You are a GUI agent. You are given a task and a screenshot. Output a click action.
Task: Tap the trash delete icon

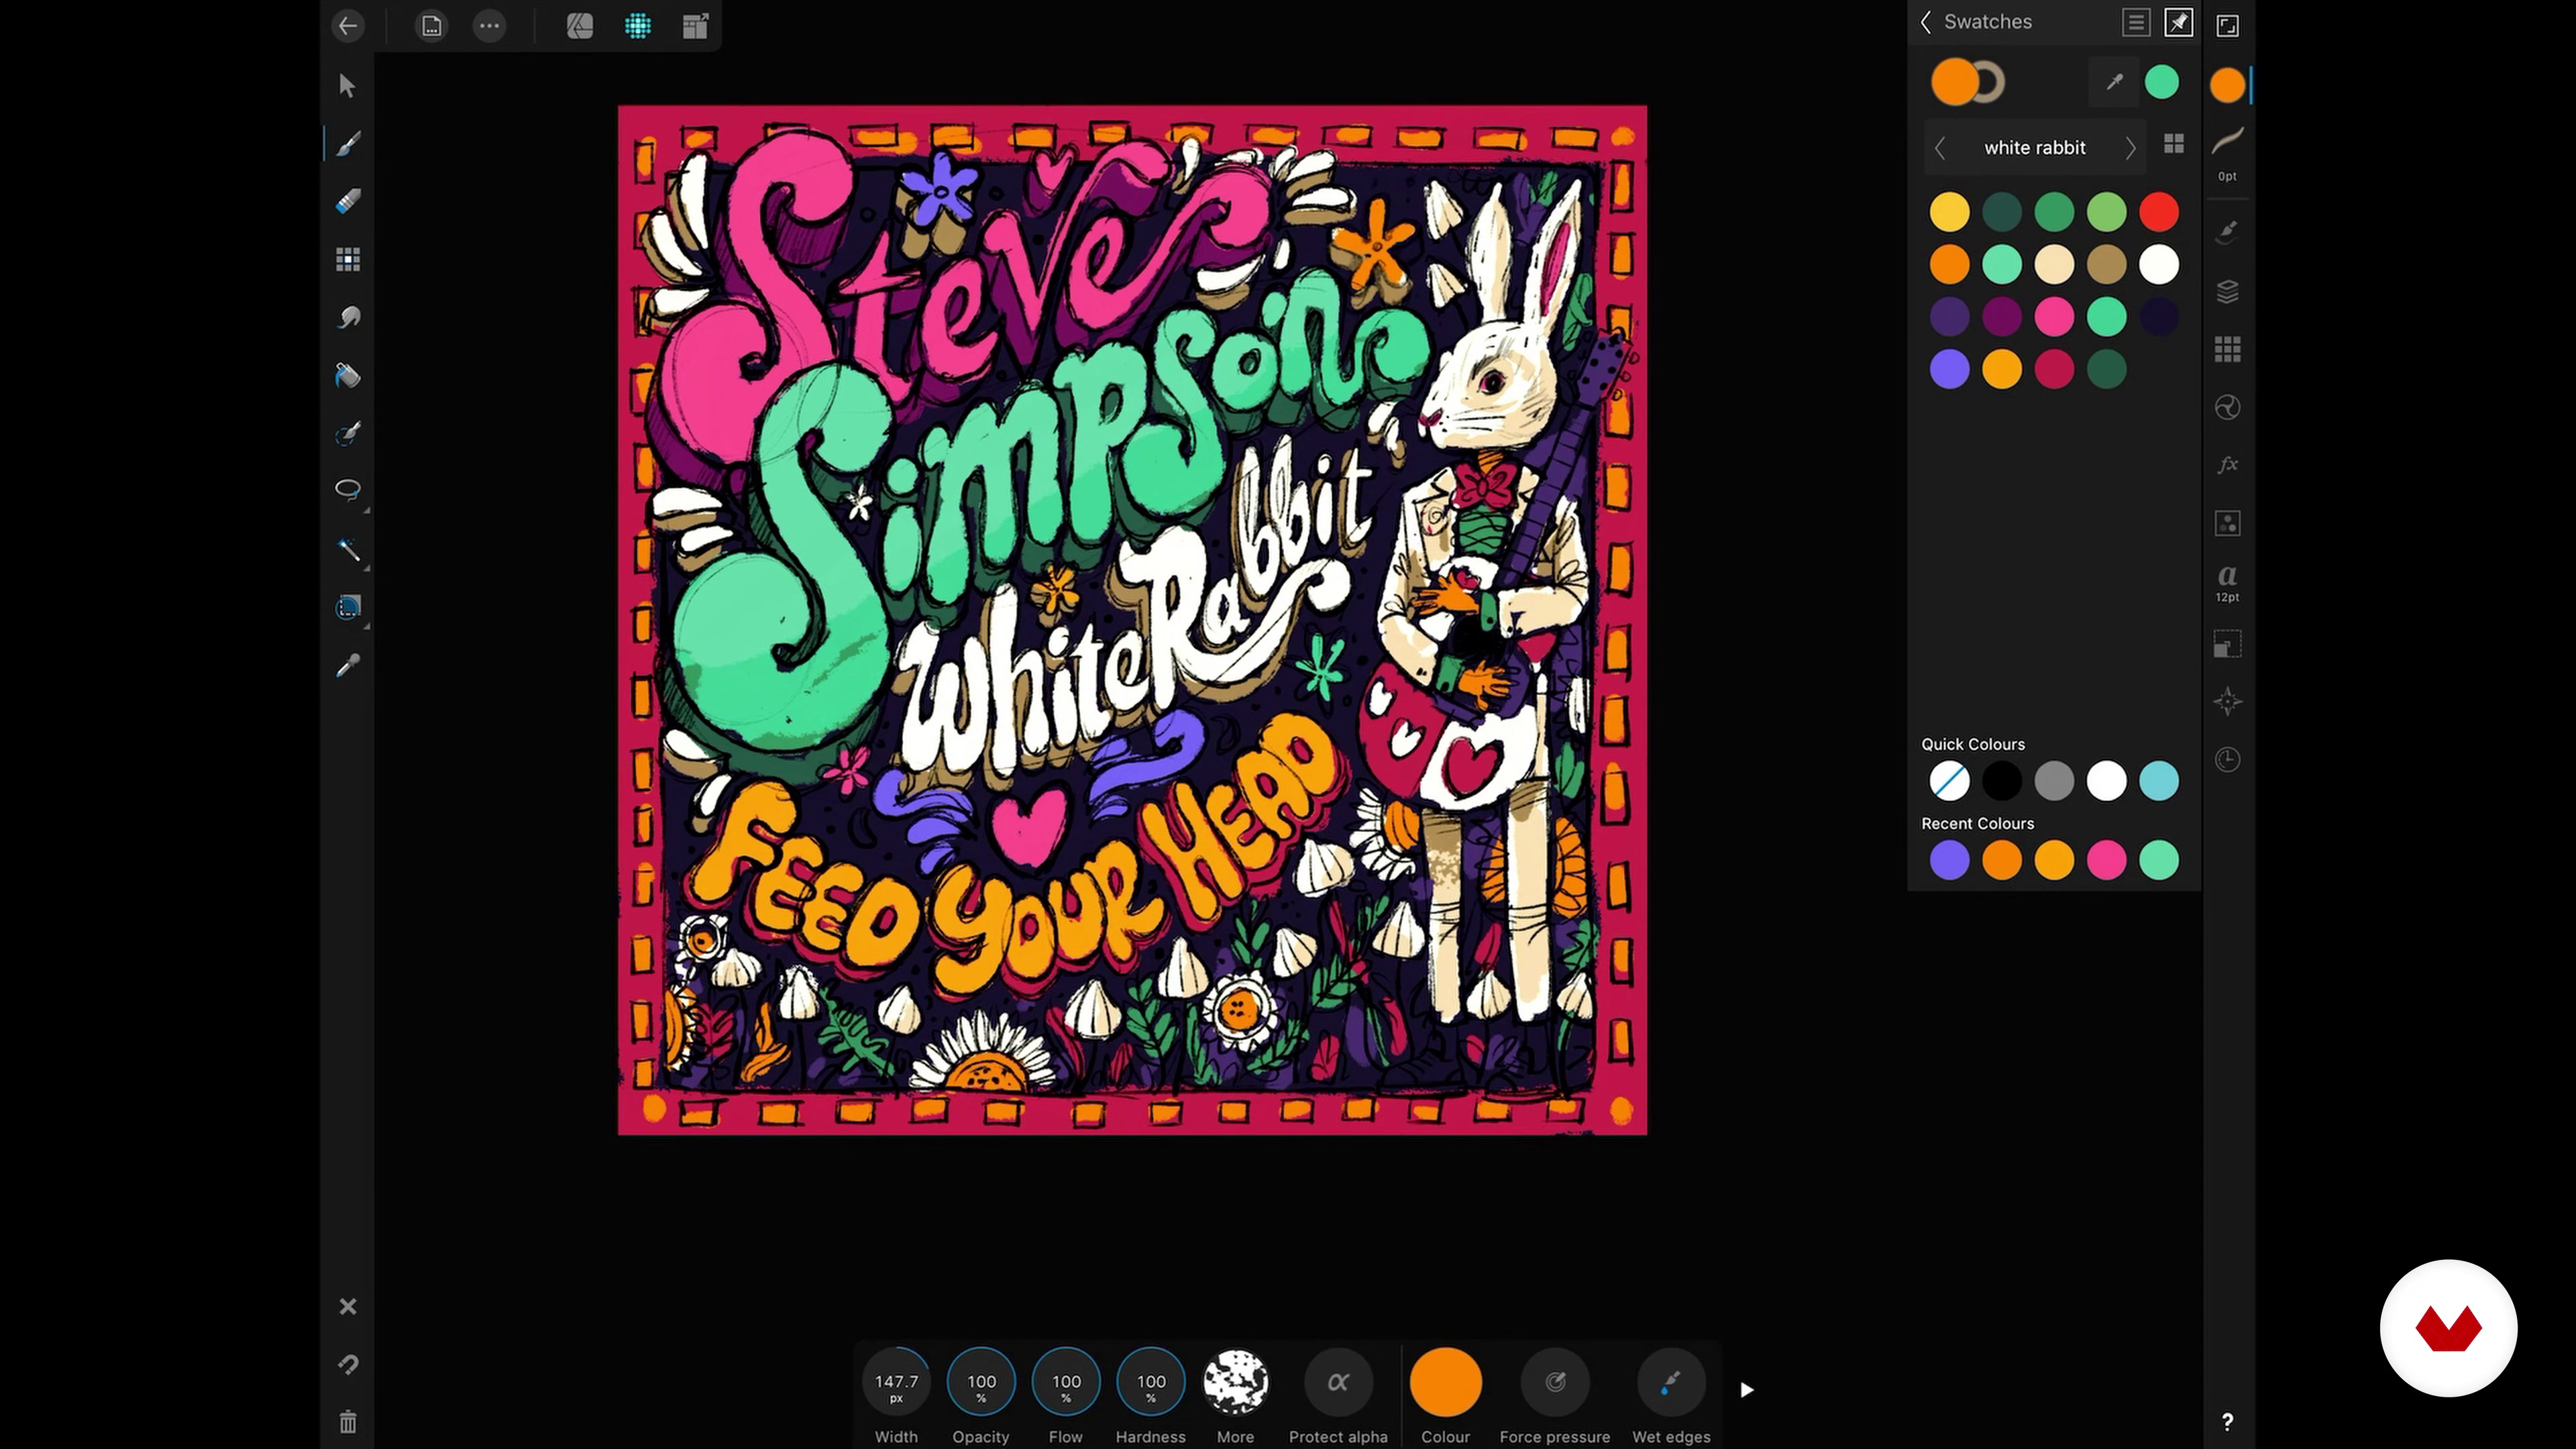coord(347,1421)
